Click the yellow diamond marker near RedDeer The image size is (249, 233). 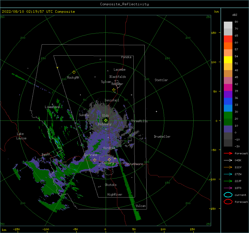[114, 90]
